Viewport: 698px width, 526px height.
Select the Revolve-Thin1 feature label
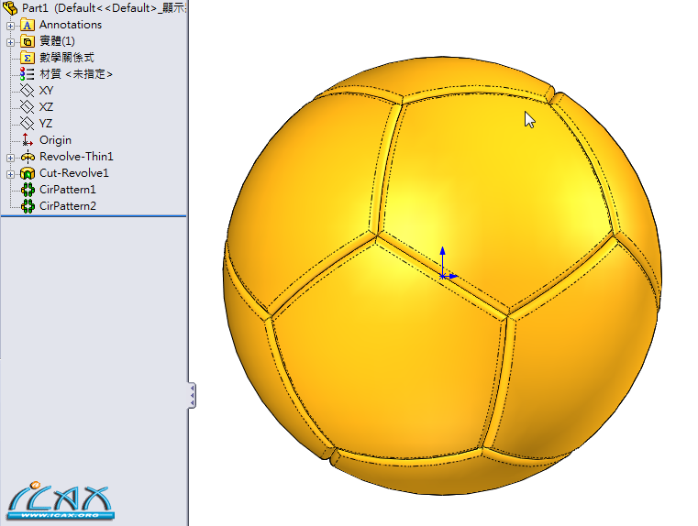(x=76, y=157)
